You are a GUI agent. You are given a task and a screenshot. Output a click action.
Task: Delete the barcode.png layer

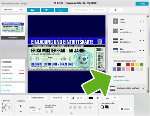click(x=144, y=41)
